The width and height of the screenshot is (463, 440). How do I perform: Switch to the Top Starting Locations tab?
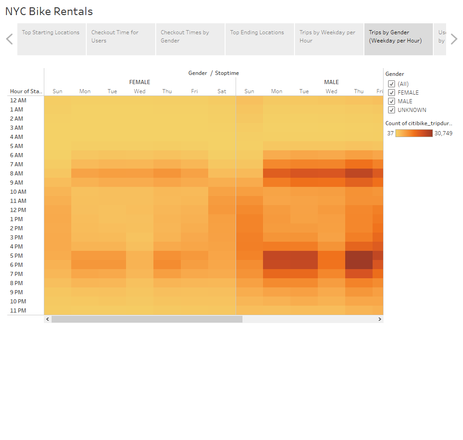[51, 32]
